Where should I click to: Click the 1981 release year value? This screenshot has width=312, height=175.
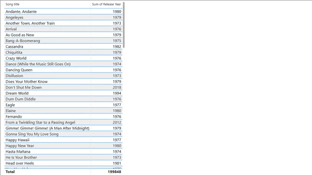pyautogui.click(x=117, y=163)
